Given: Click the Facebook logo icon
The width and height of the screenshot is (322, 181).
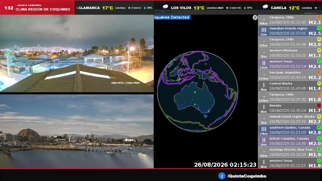Looking at the screenshot, I should (x=222, y=176).
